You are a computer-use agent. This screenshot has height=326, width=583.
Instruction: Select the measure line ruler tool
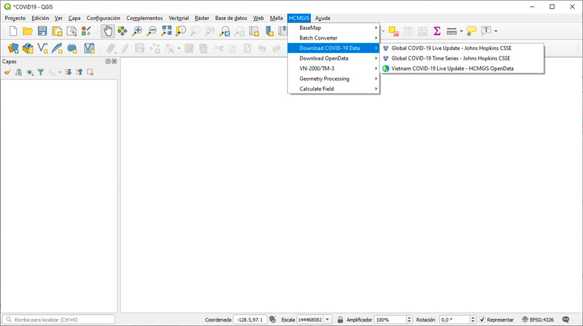pos(452,31)
